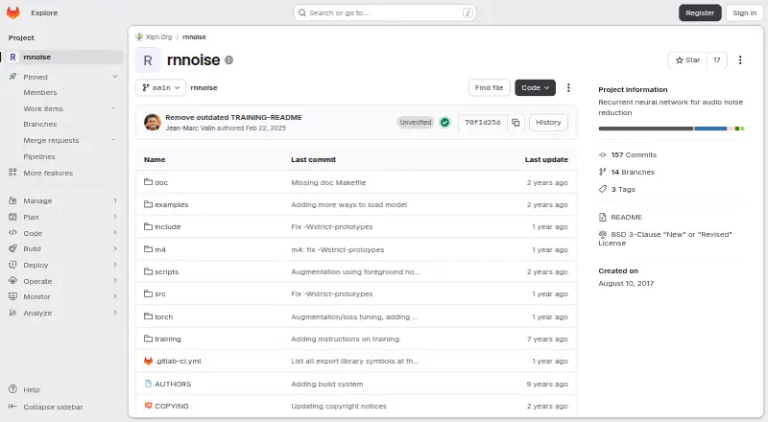Open the torch folder
The image size is (768, 422).
pyautogui.click(x=163, y=316)
